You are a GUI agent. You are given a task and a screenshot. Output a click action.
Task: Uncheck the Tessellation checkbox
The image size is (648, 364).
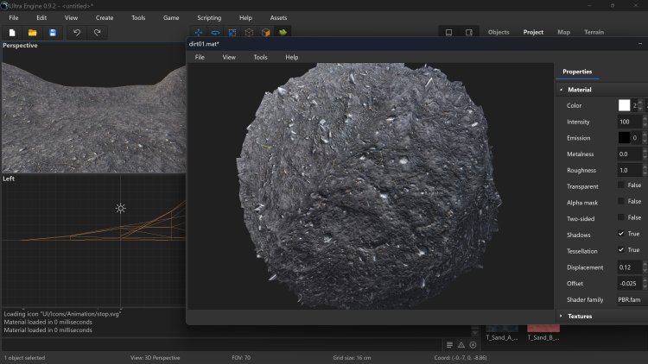[x=621, y=250]
